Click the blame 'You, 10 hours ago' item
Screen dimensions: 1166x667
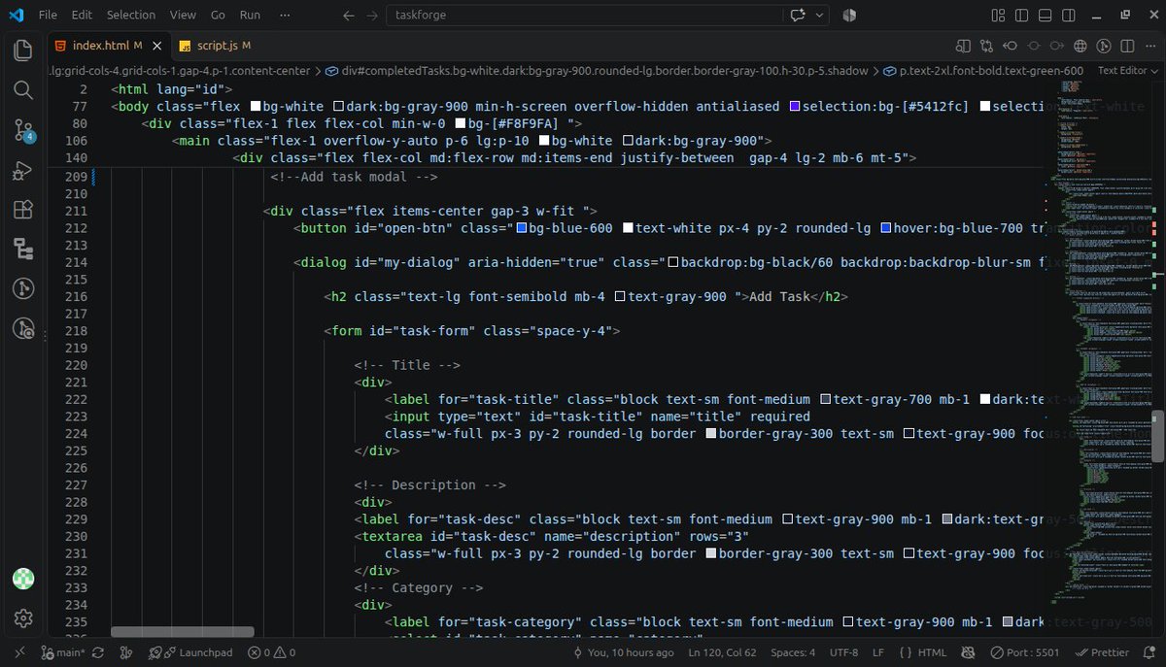point(622,652)
